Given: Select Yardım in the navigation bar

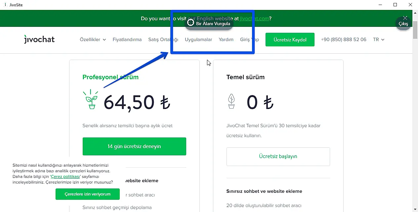Looking at the screenshot, I should pyautogui.click(x=226, y=39).
